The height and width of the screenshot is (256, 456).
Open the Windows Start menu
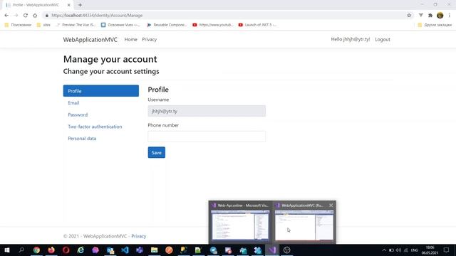tap(7, 250)
